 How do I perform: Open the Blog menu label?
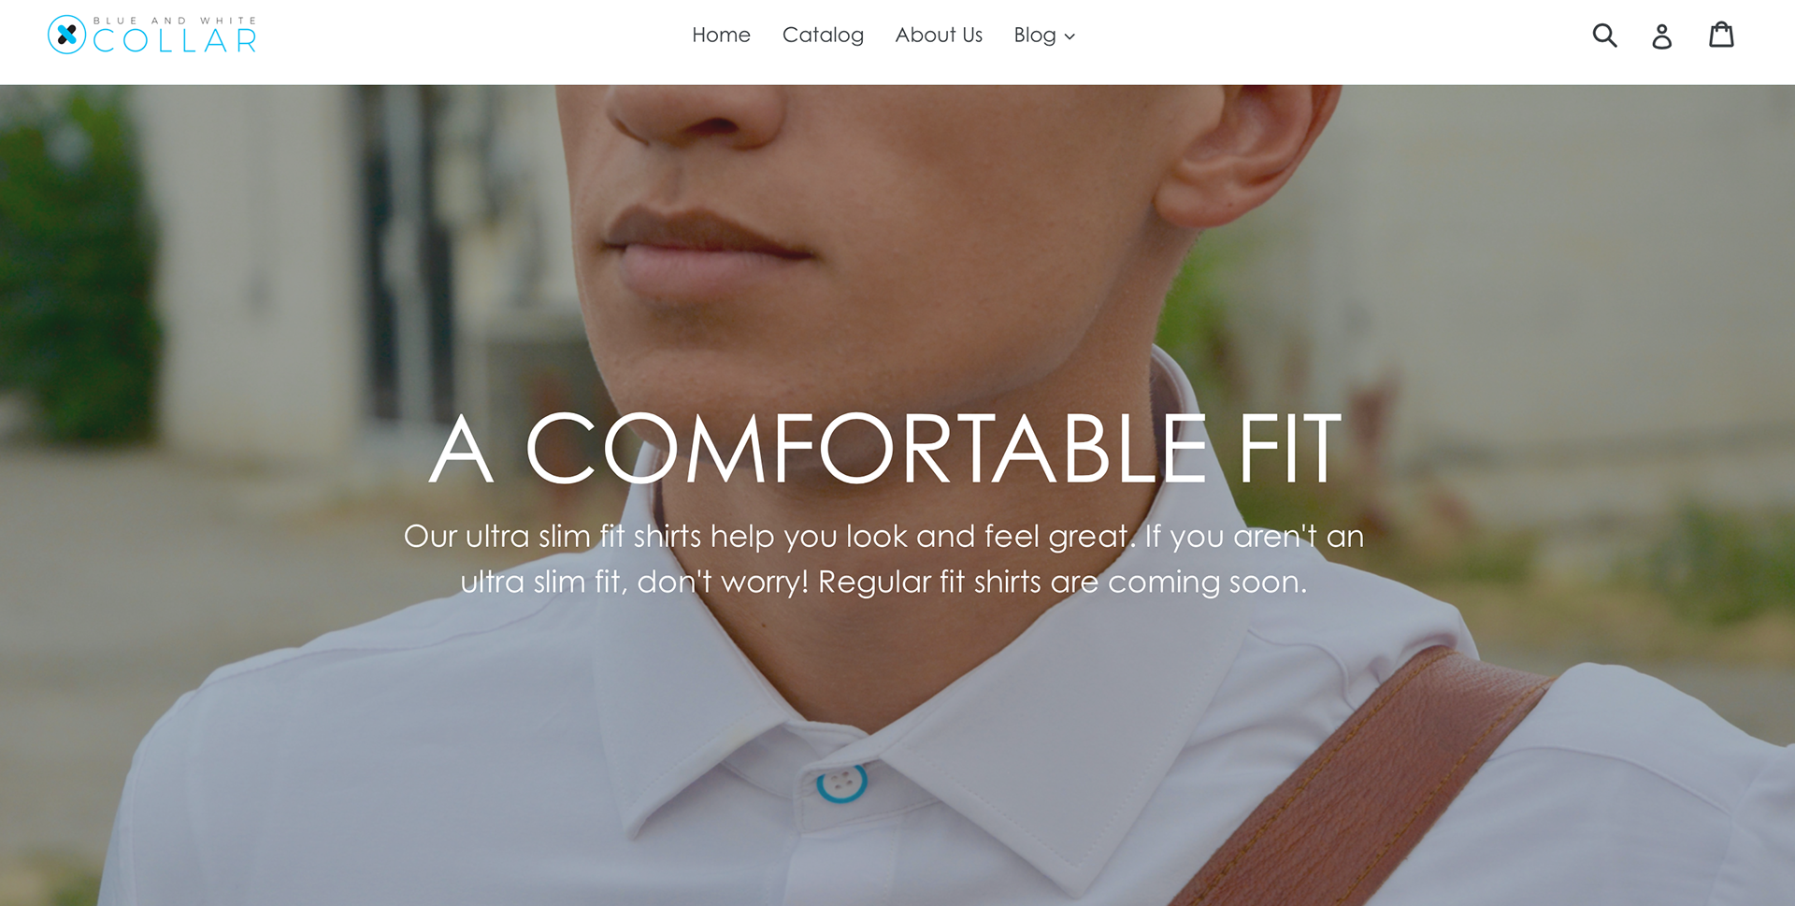pyautogui.click(x=1035, y=35)
